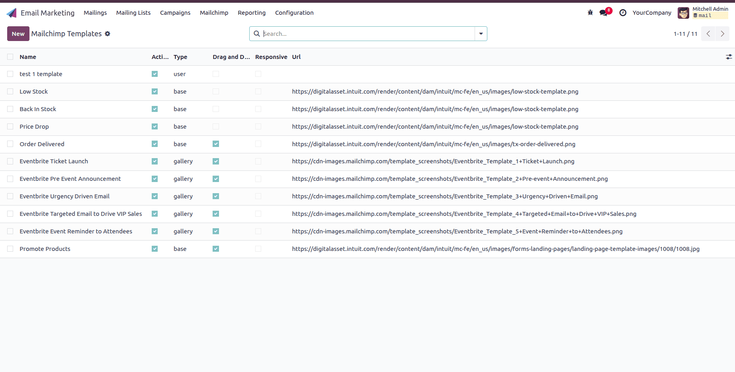Click the Mitchell Admin avatar
Screen dimensions: 735x372
click(683, 13)
